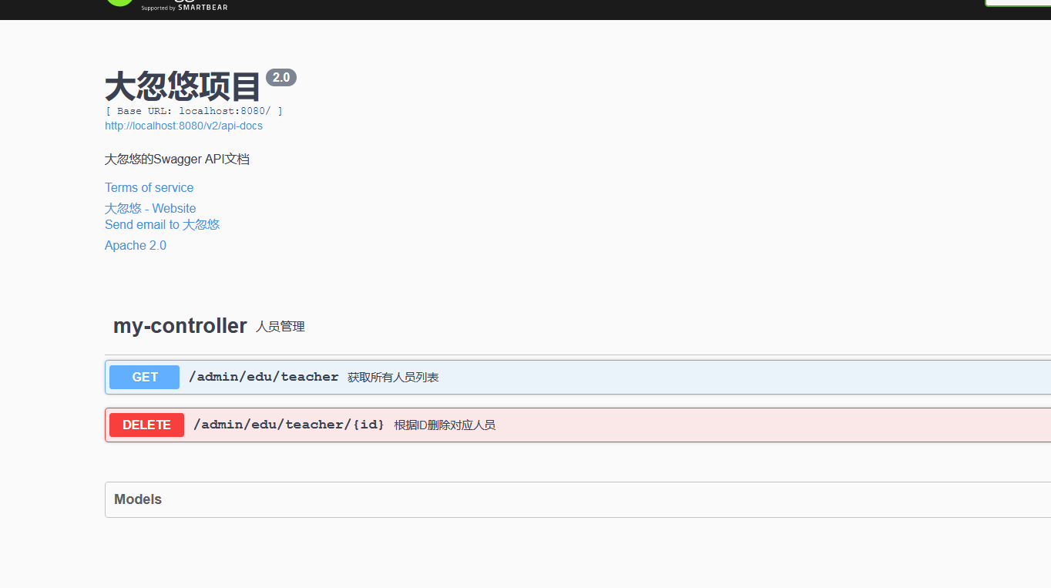This screenshot has width=1051, height=588.
Task: Expand the DELETE /admin/edu/teacher/{id} operation
Action: tap(539, 425)
